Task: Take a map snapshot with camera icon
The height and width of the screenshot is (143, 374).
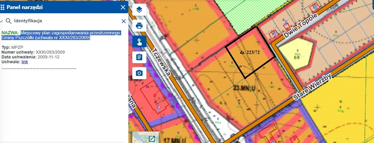Action: coord(139,73)
